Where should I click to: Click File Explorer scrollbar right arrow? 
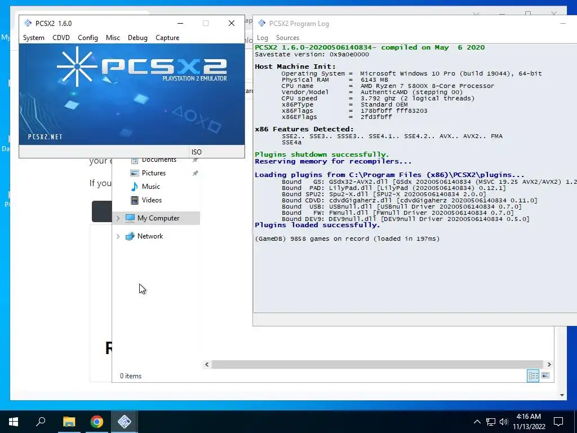click(x=549, y=365)
